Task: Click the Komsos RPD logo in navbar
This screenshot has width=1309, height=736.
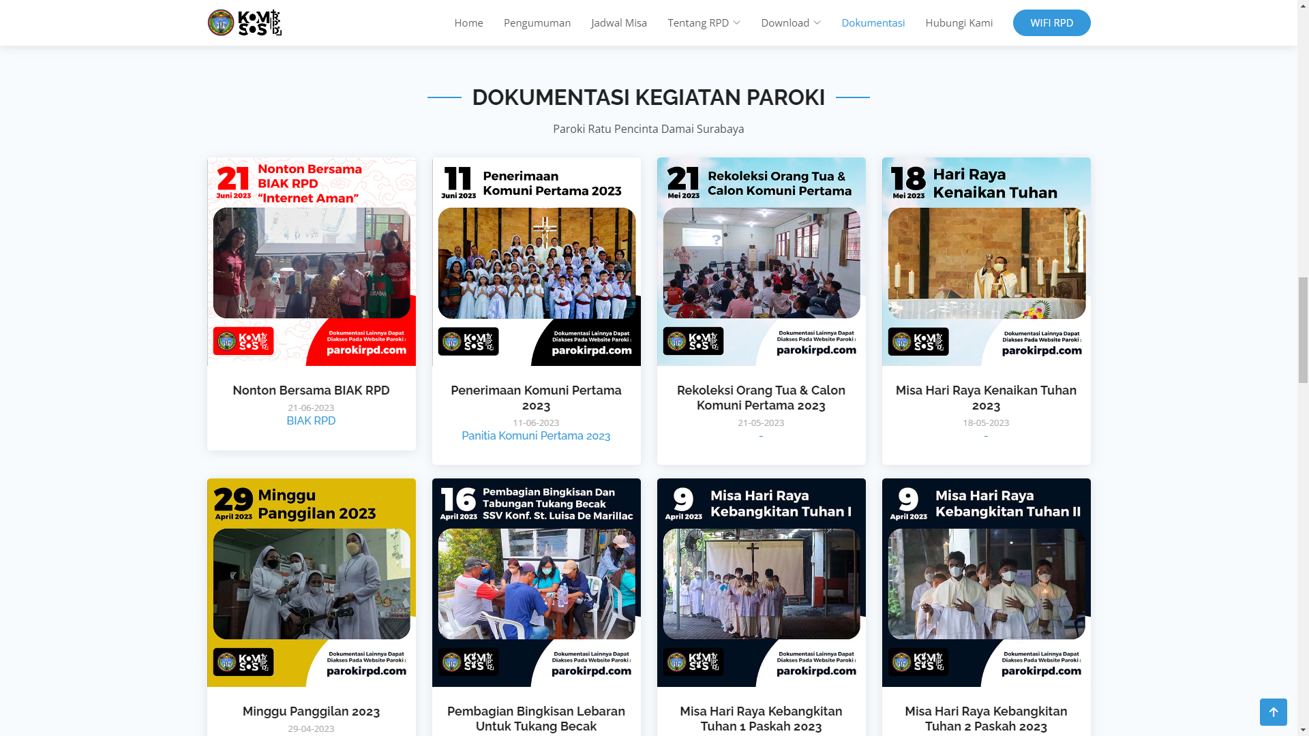Action: 244,22
